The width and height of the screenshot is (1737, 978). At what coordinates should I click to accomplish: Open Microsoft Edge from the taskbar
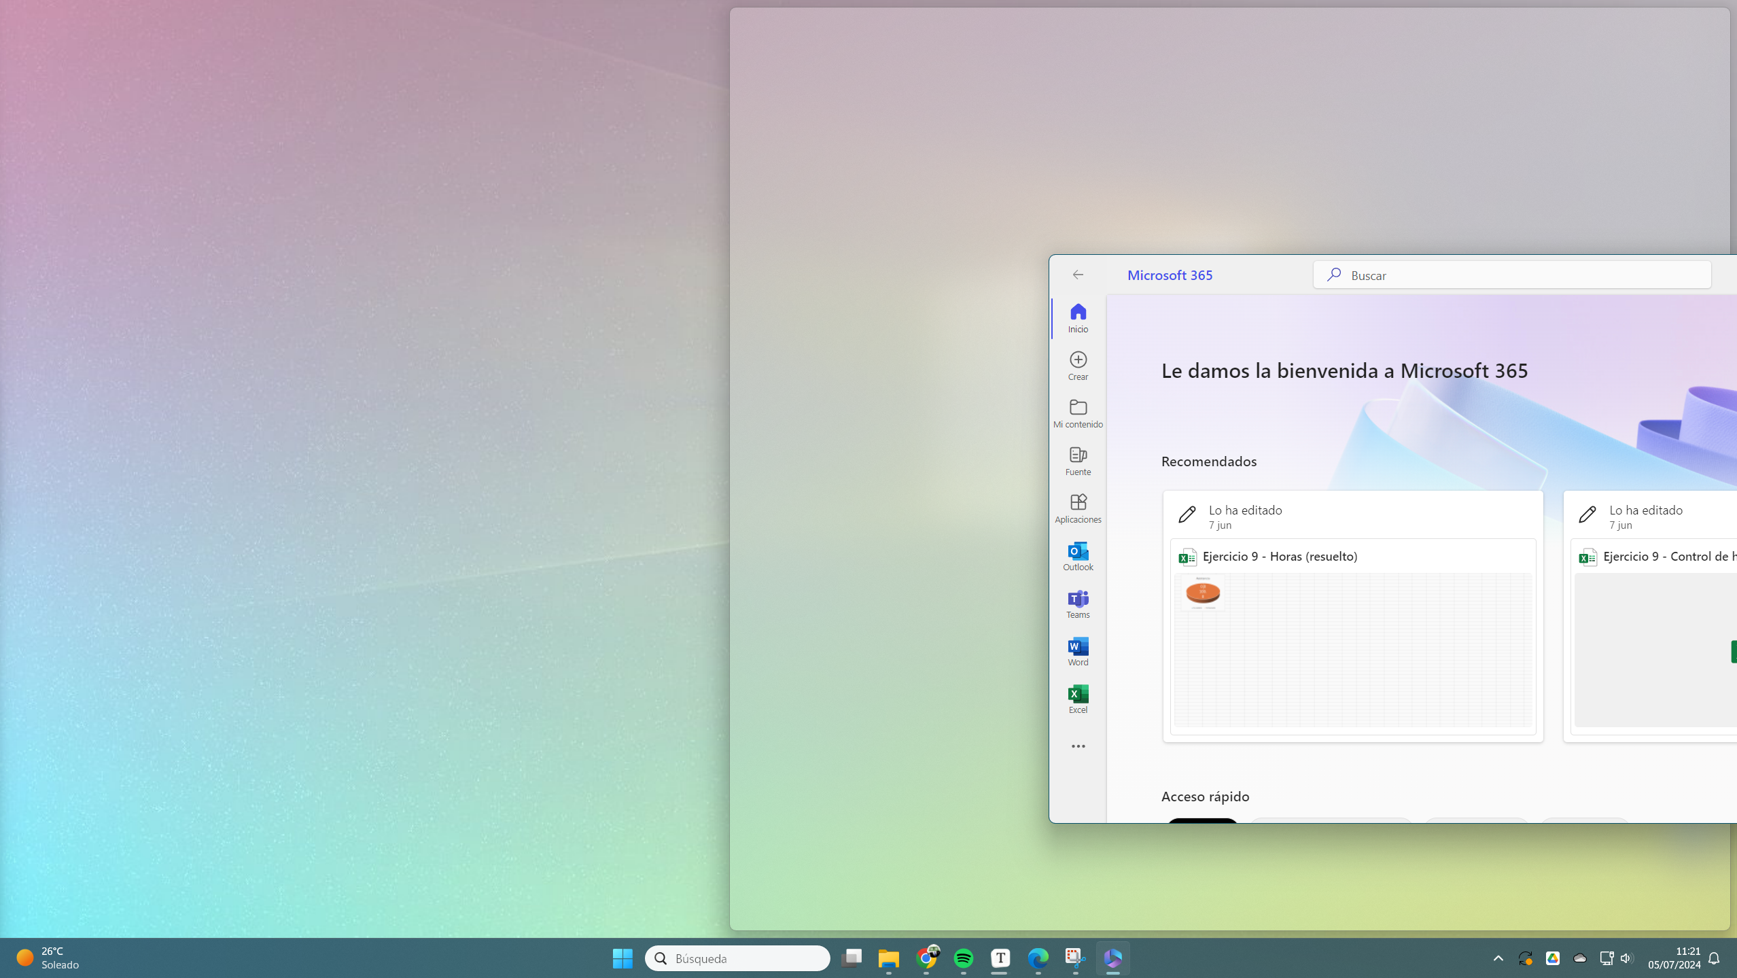pyautogui.click(x=1038, y=958)
